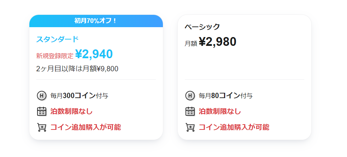Select the 初月70%オフ！ banner

pyautogui.click(x=96, y=21)
